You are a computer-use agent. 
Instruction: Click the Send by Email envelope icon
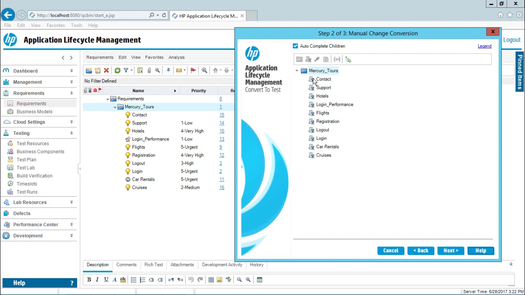(x=179, y=70)
